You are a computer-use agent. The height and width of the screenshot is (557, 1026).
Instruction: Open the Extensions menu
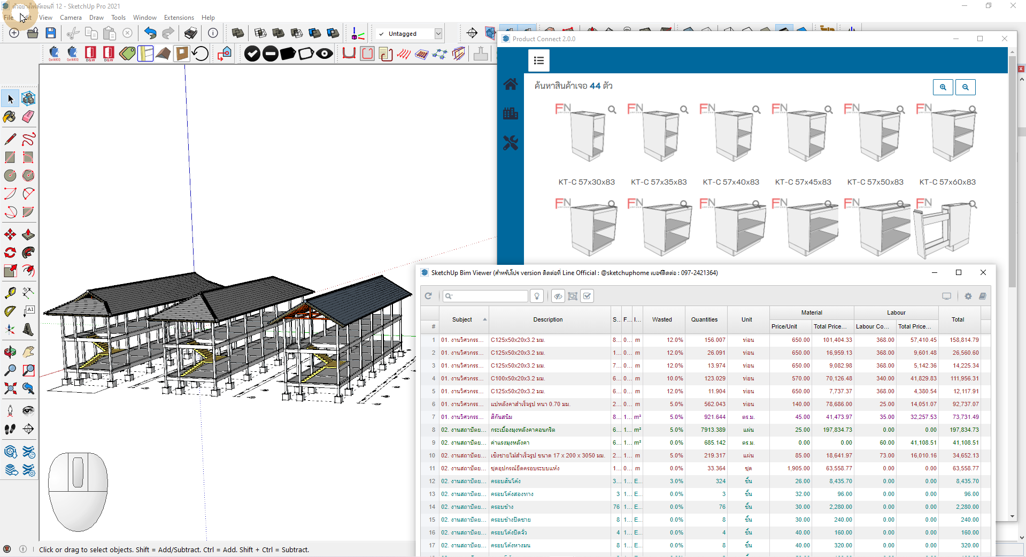pos(179,18)
